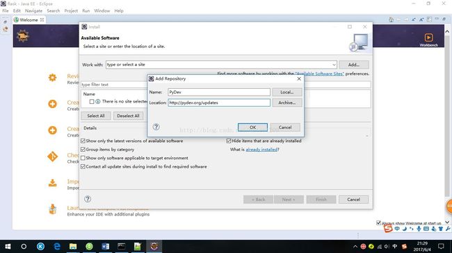Open help icon in Install window

click(88, 199)
